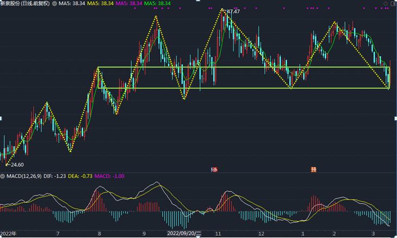This screenshot has width=397, height=238.
Task: Click the magenta MACD: -1.00 label
Action: tap(110, 176)
